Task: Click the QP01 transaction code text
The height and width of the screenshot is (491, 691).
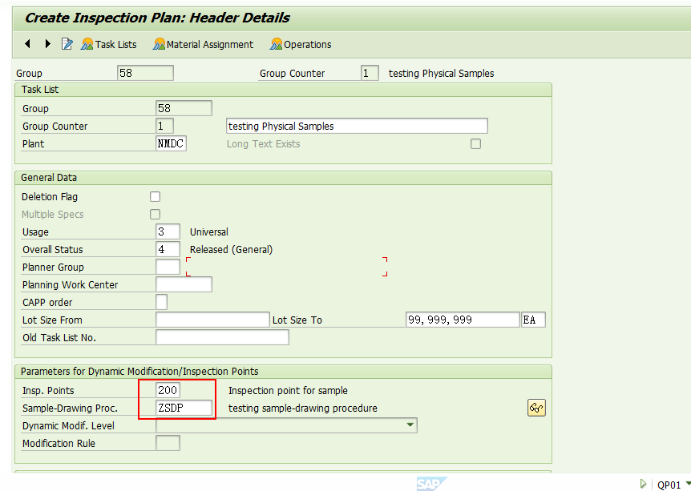Action: 669,485
